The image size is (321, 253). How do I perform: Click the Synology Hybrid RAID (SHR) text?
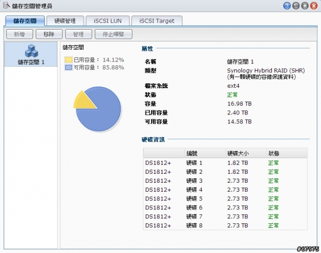click(266, 71)
